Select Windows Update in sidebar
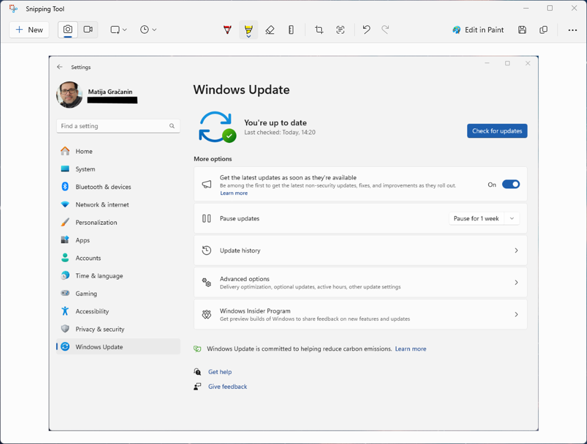This screenshot has height=444, width=587. click(118, 346)
